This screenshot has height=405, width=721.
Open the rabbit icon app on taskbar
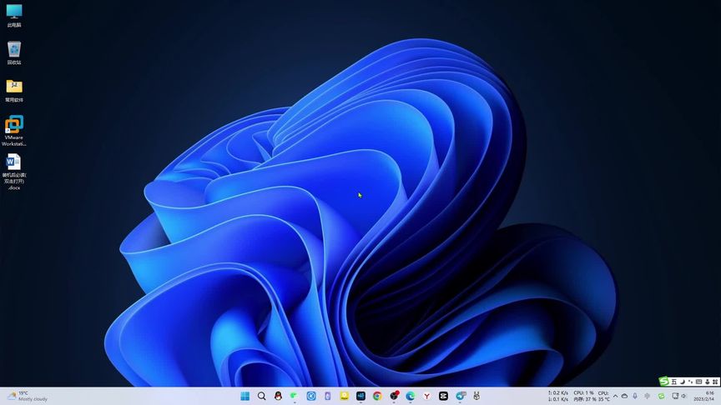pos(476,396)
